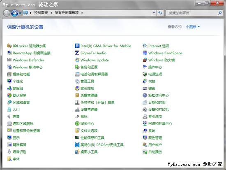This screenshot has width=226, height=170.
Task: Click the Windows Update icon
Action: (x=77, y=60)
